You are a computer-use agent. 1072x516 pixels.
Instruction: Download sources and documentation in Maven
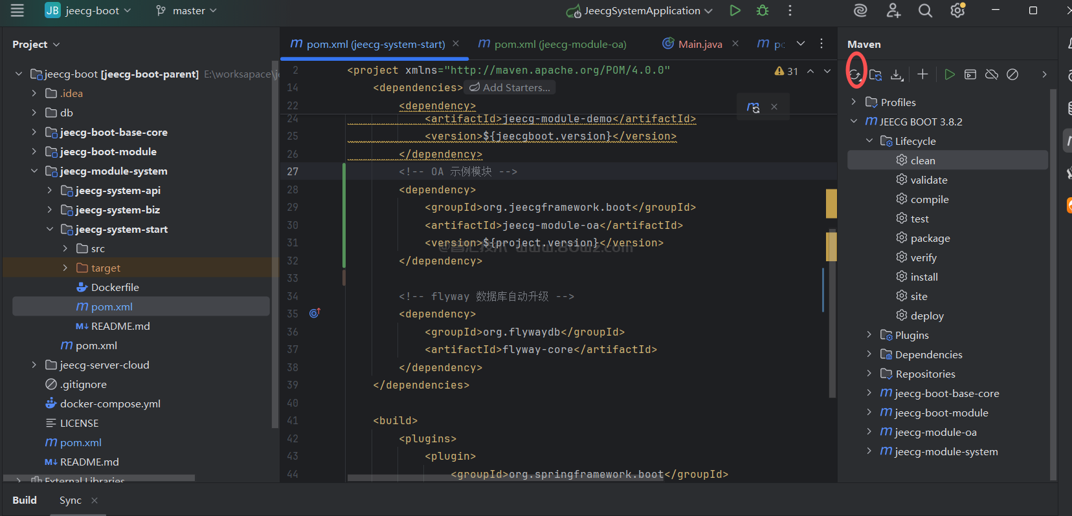[897, 74]
